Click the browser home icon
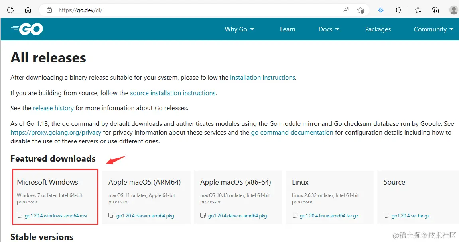 tap(28, 10)
